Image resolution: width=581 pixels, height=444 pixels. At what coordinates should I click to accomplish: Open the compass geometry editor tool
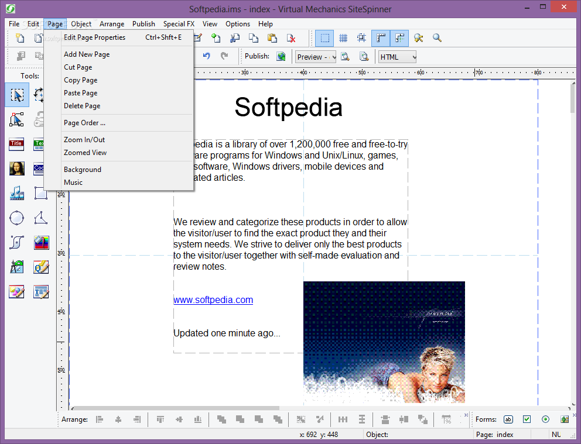16,267
